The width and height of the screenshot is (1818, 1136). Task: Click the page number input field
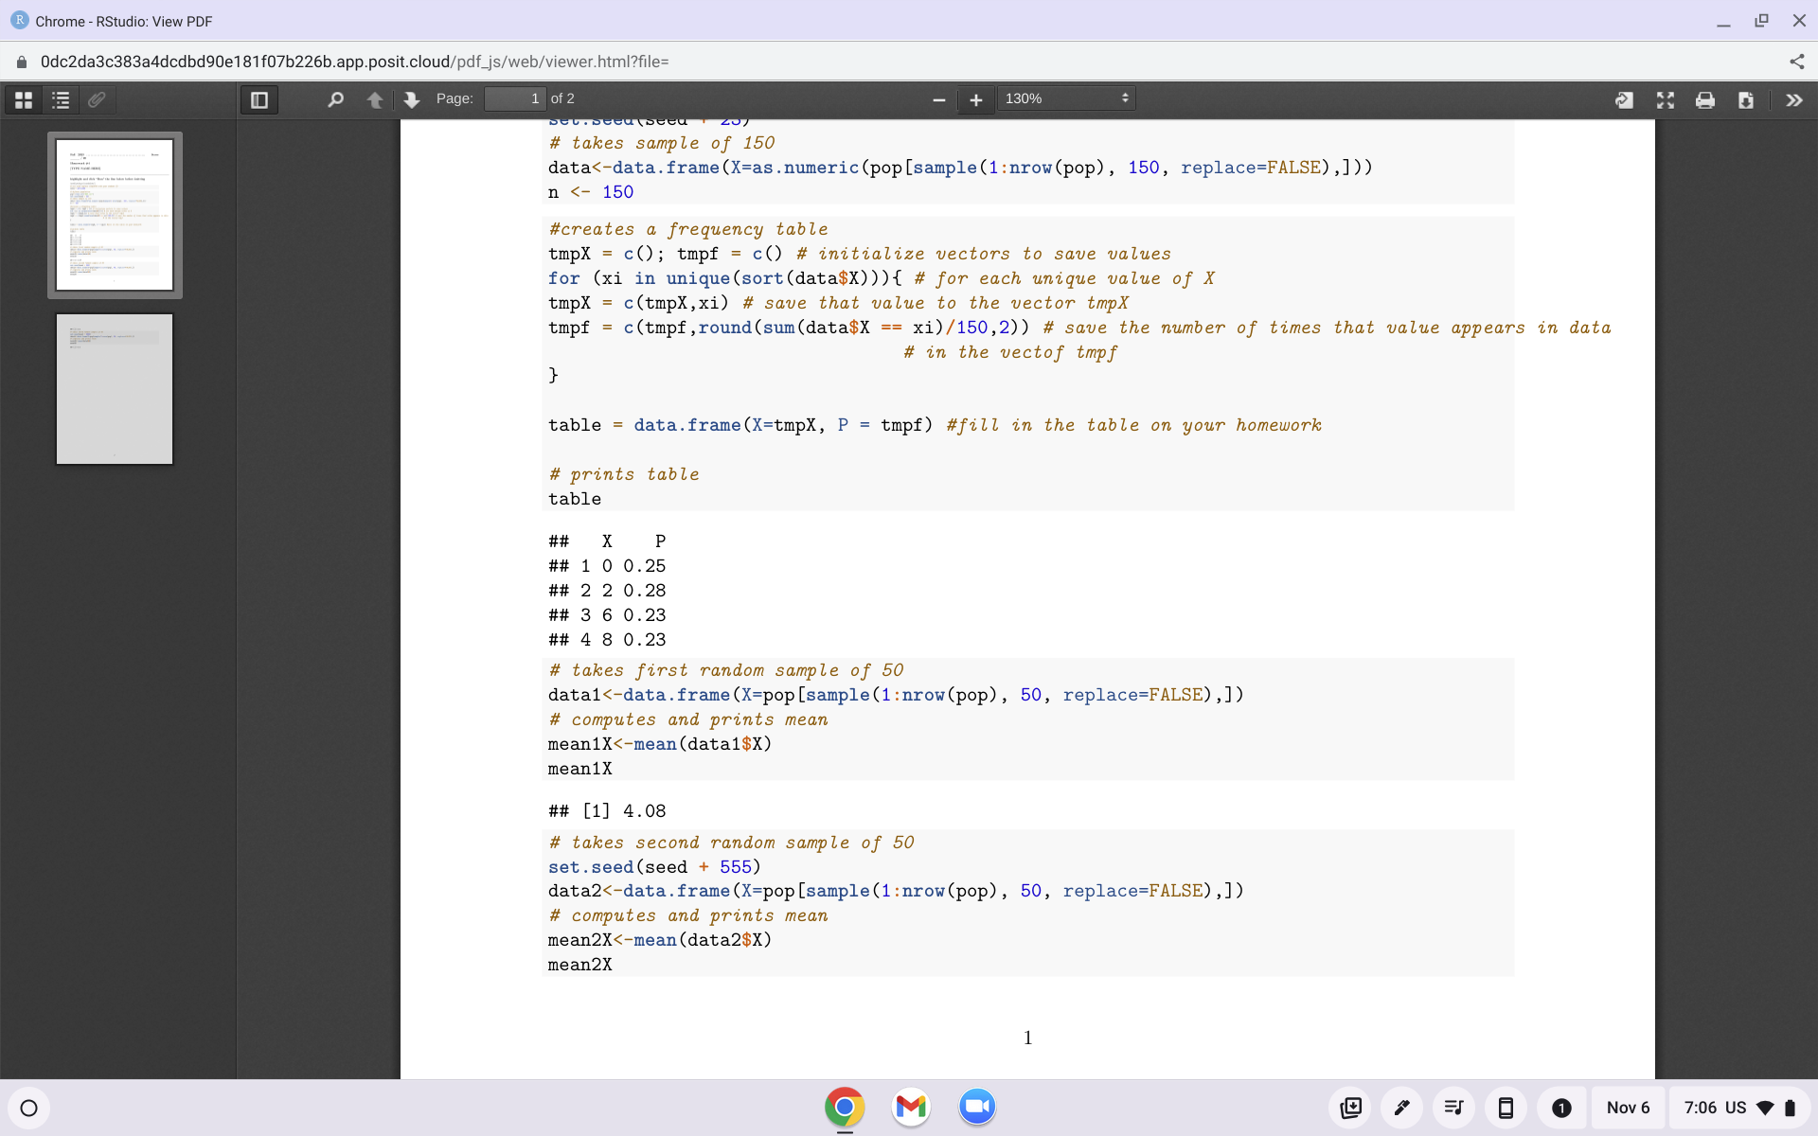pyautogui.click(x=514, y=98)
